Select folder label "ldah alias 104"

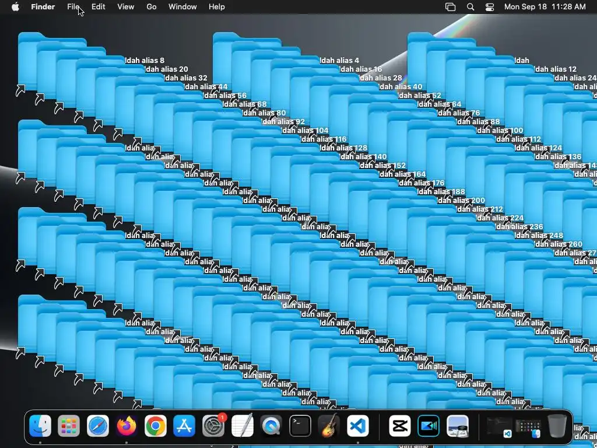pyautogui.click(x=305, y=130)
